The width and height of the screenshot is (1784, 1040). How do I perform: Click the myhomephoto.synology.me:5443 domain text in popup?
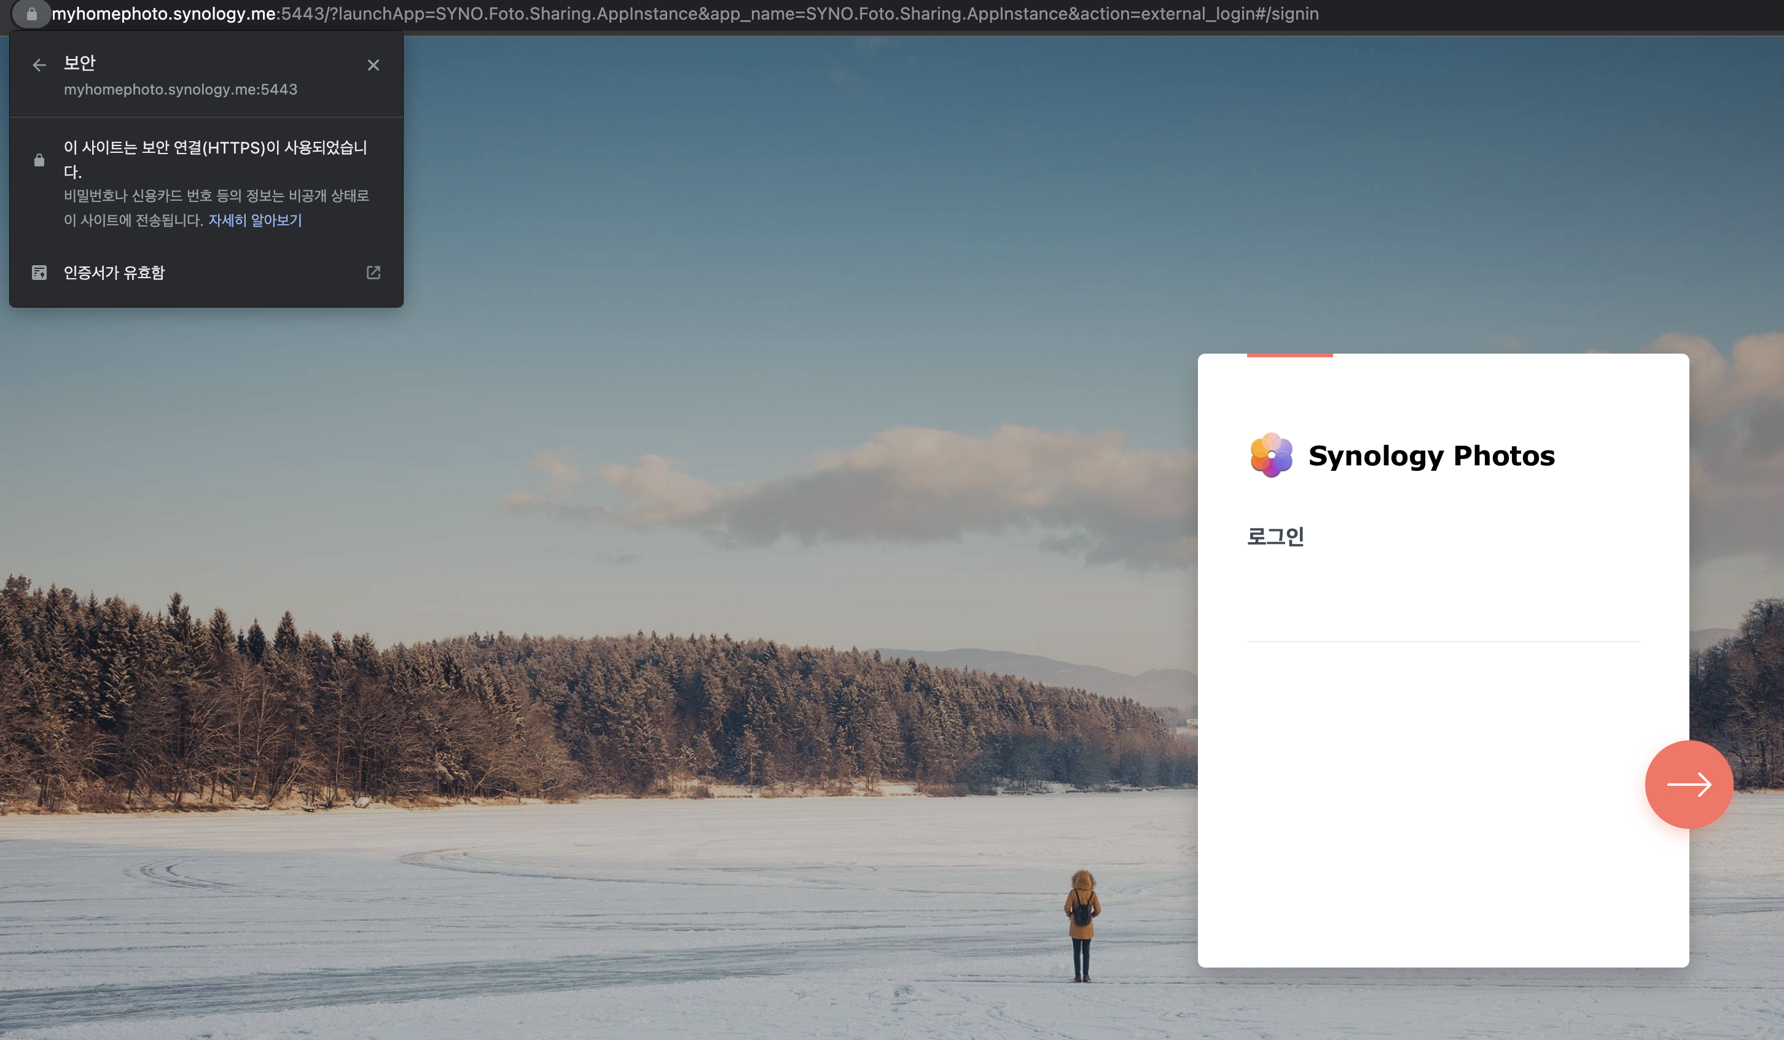181,89
